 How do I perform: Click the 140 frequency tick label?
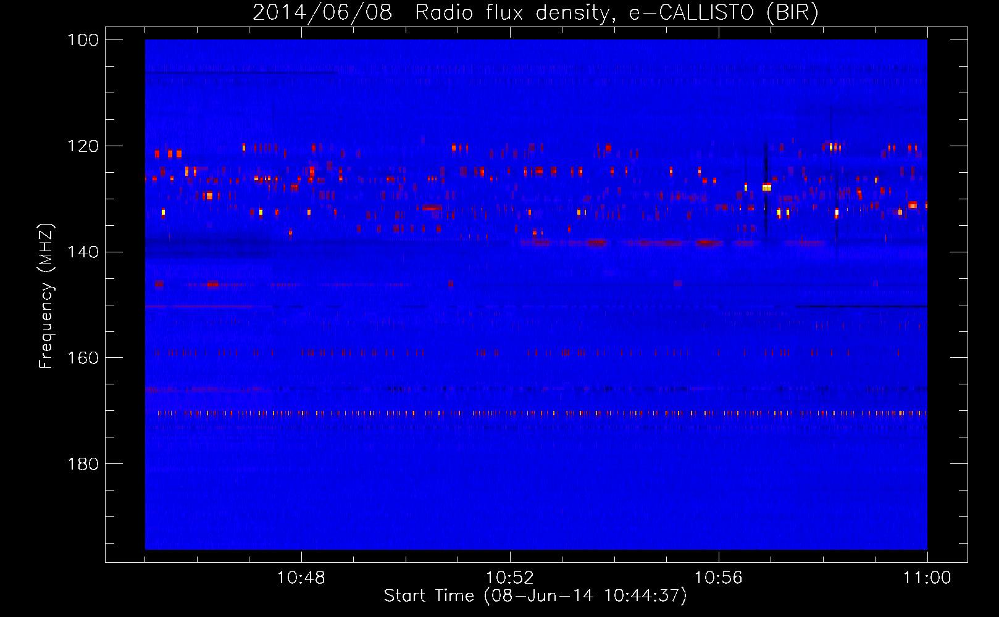click(x=83, y=252)
